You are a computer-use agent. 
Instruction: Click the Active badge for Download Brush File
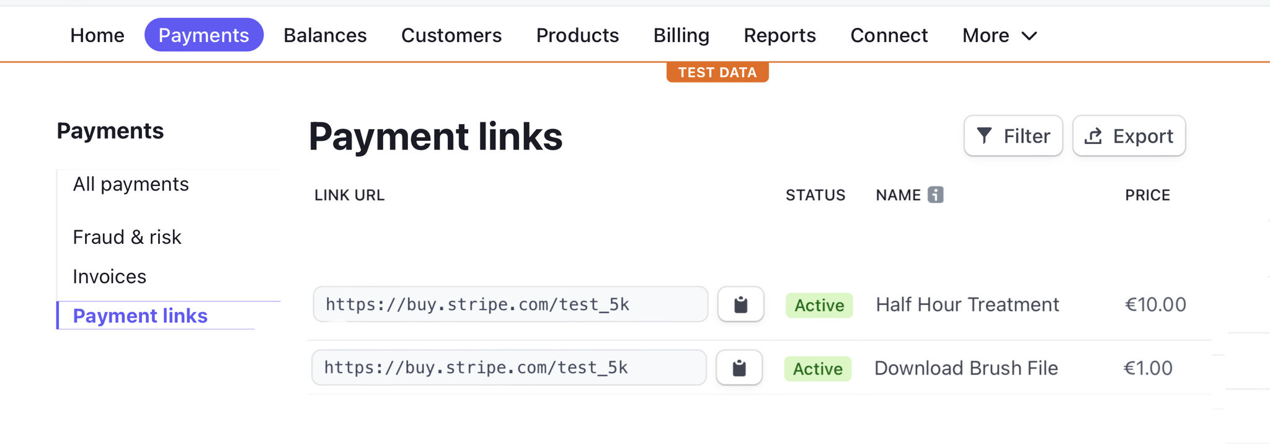(x=817, y=368)
